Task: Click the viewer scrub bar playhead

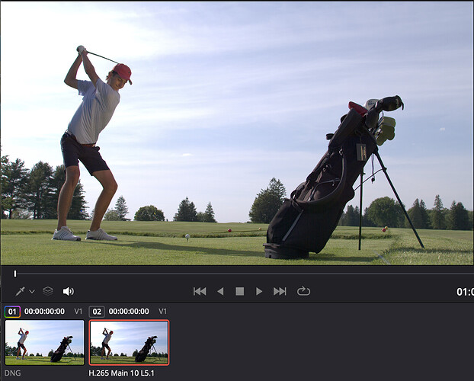Action: (15, 274)
